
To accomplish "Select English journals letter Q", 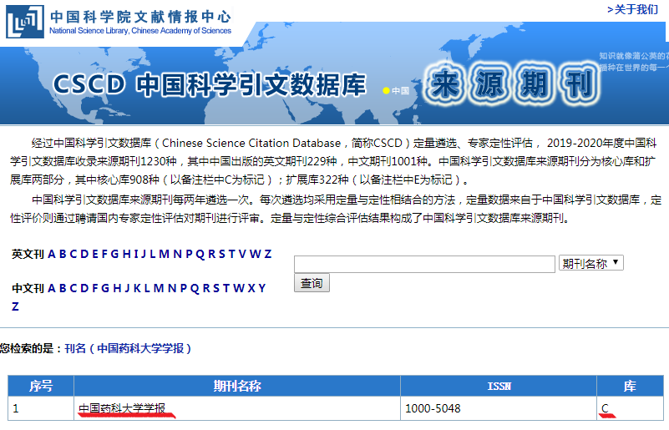I will (x=200, y=255).
